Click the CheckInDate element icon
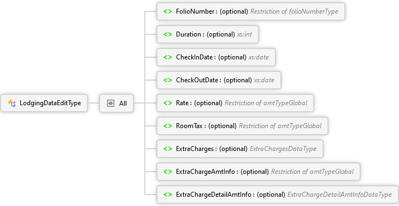Image resolution: width=399 pixels, height=206 pixels. click(168, 57)
